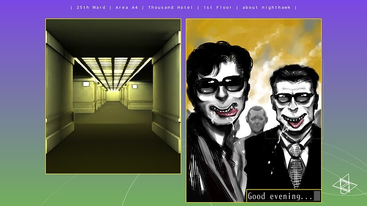
Task: Choose 'Thousand Hotel' header label
Action: pos(170,7)
